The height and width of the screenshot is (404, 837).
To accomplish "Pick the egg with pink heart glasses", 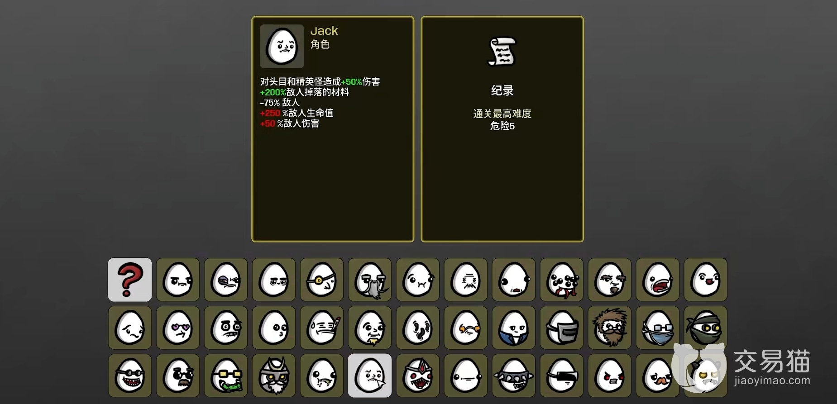I will 178,328.
